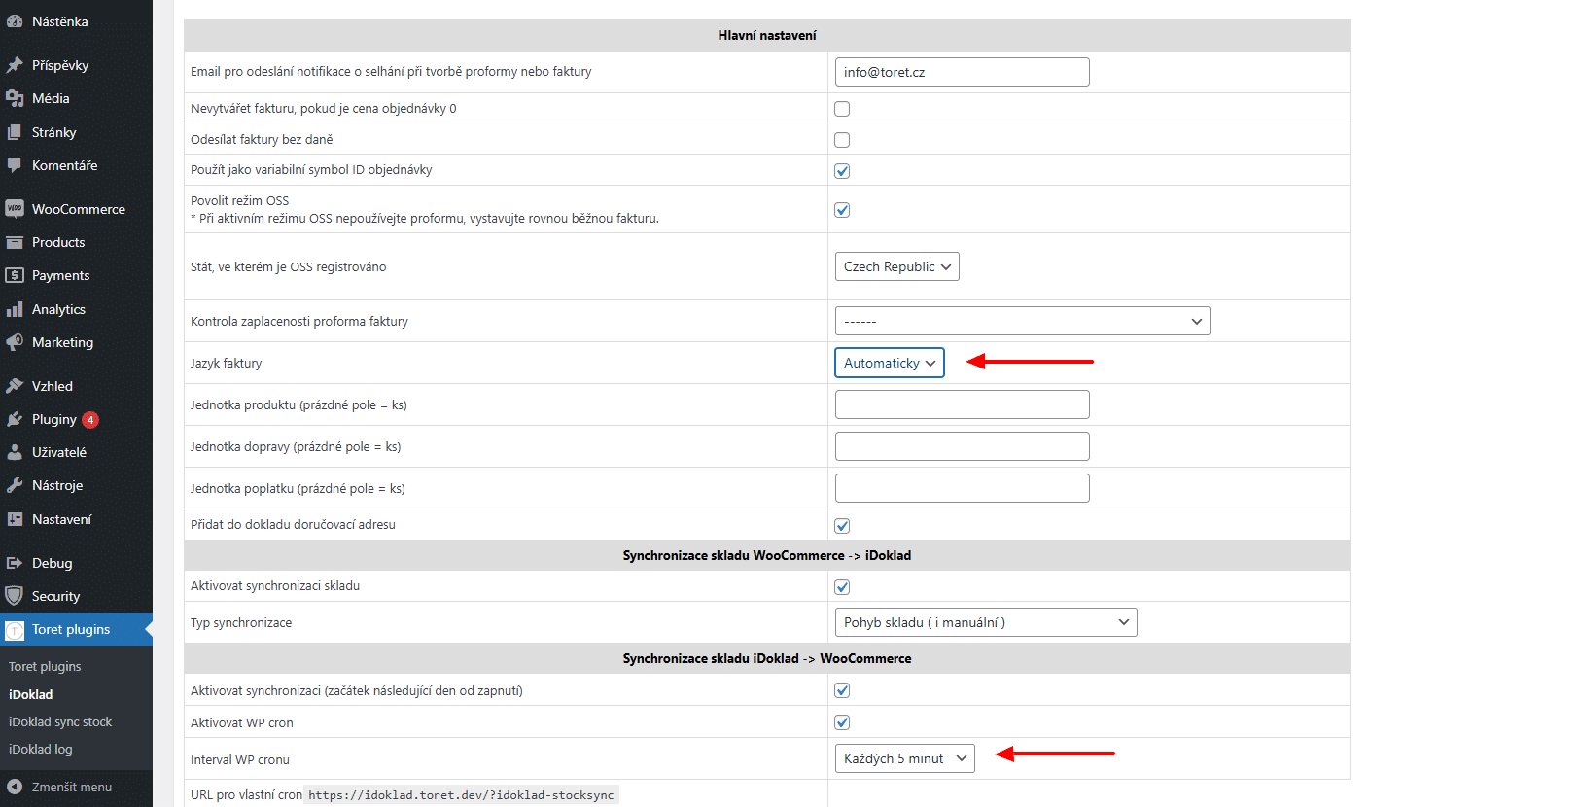
Task: Click the Analytics bar chart icon
Action: [15, 309]
